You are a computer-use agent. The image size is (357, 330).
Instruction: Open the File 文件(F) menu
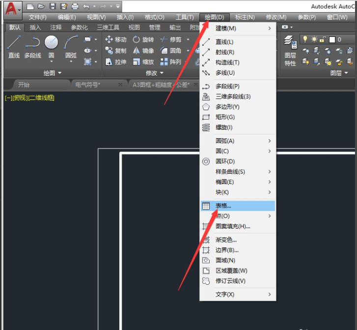point(38,17)
